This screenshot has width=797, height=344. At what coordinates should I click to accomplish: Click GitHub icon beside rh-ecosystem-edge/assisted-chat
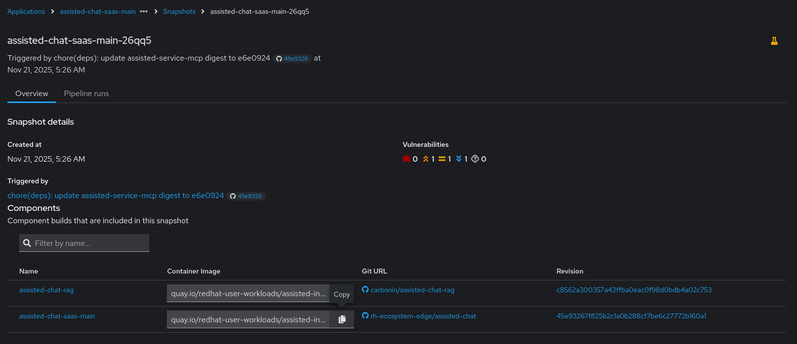tap(365, 316)
